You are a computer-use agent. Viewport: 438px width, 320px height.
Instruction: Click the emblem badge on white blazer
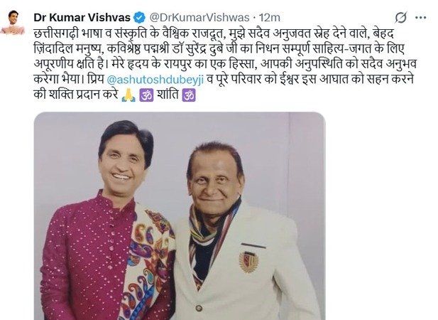coord(248,262)
